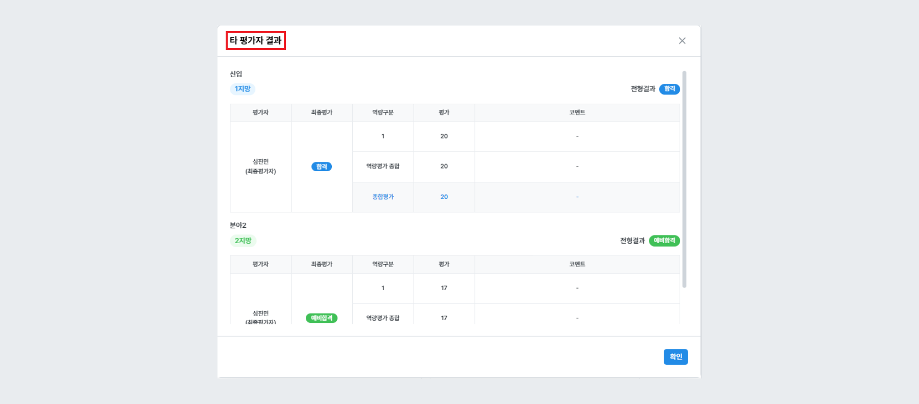Click 심진민 (최종평가자) in 신입 table
This screenshot has height=404, width=919.
(x=260, y=167)
